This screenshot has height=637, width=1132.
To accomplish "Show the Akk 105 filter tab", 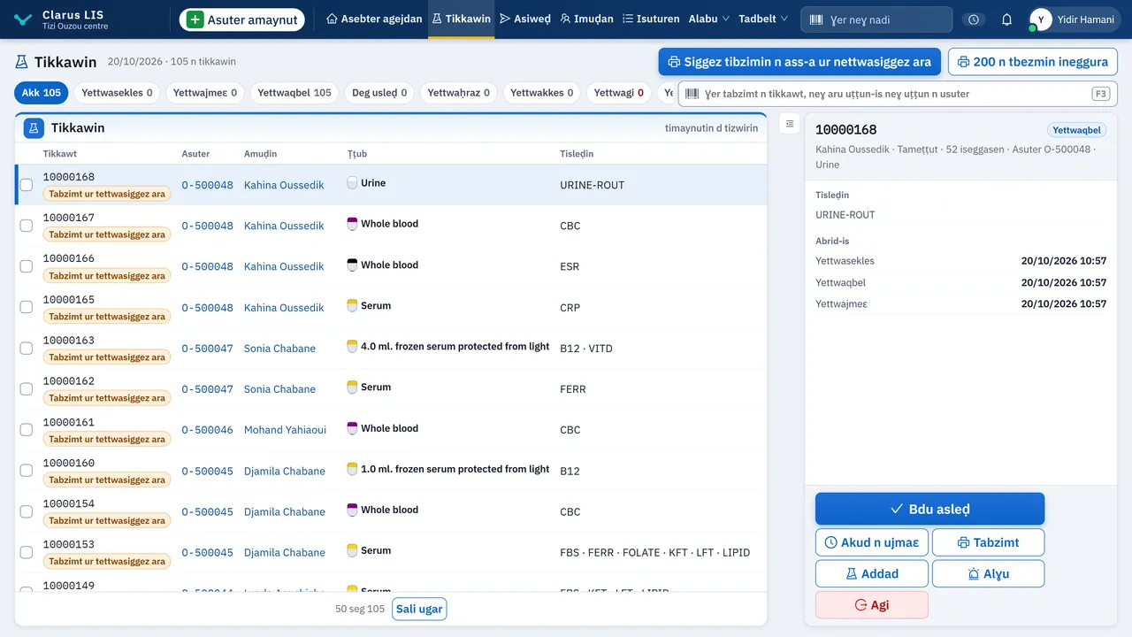I will coord(42,93).
